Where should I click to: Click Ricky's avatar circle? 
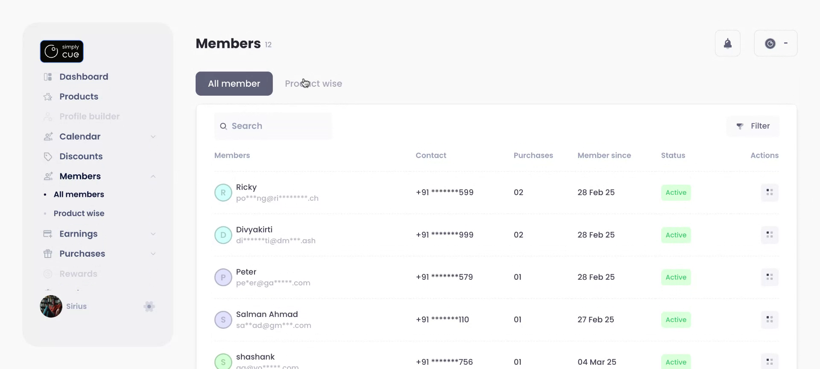223,193
